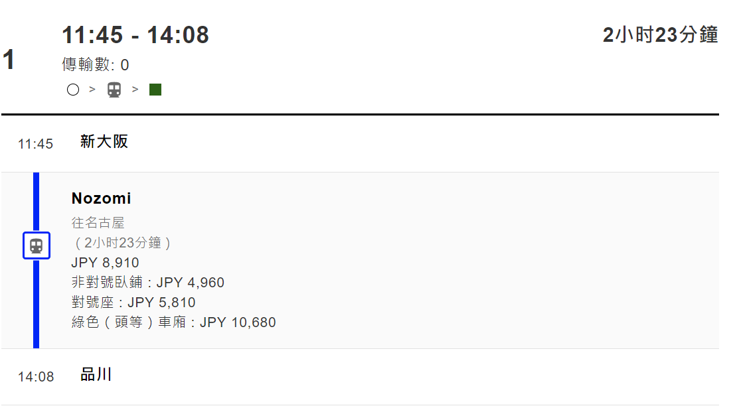Viewport: 741px width, 412px height.
Task: Click the route number 1
Action: [x=9, y=60]
